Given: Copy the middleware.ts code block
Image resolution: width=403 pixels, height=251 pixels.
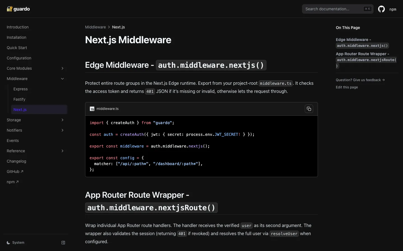Looking at the screenshot, I should click(309, 109).
